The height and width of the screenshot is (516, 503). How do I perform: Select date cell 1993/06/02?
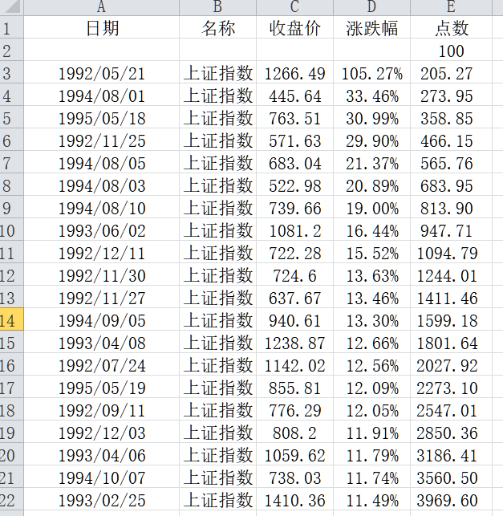click(x=101, y=230)
